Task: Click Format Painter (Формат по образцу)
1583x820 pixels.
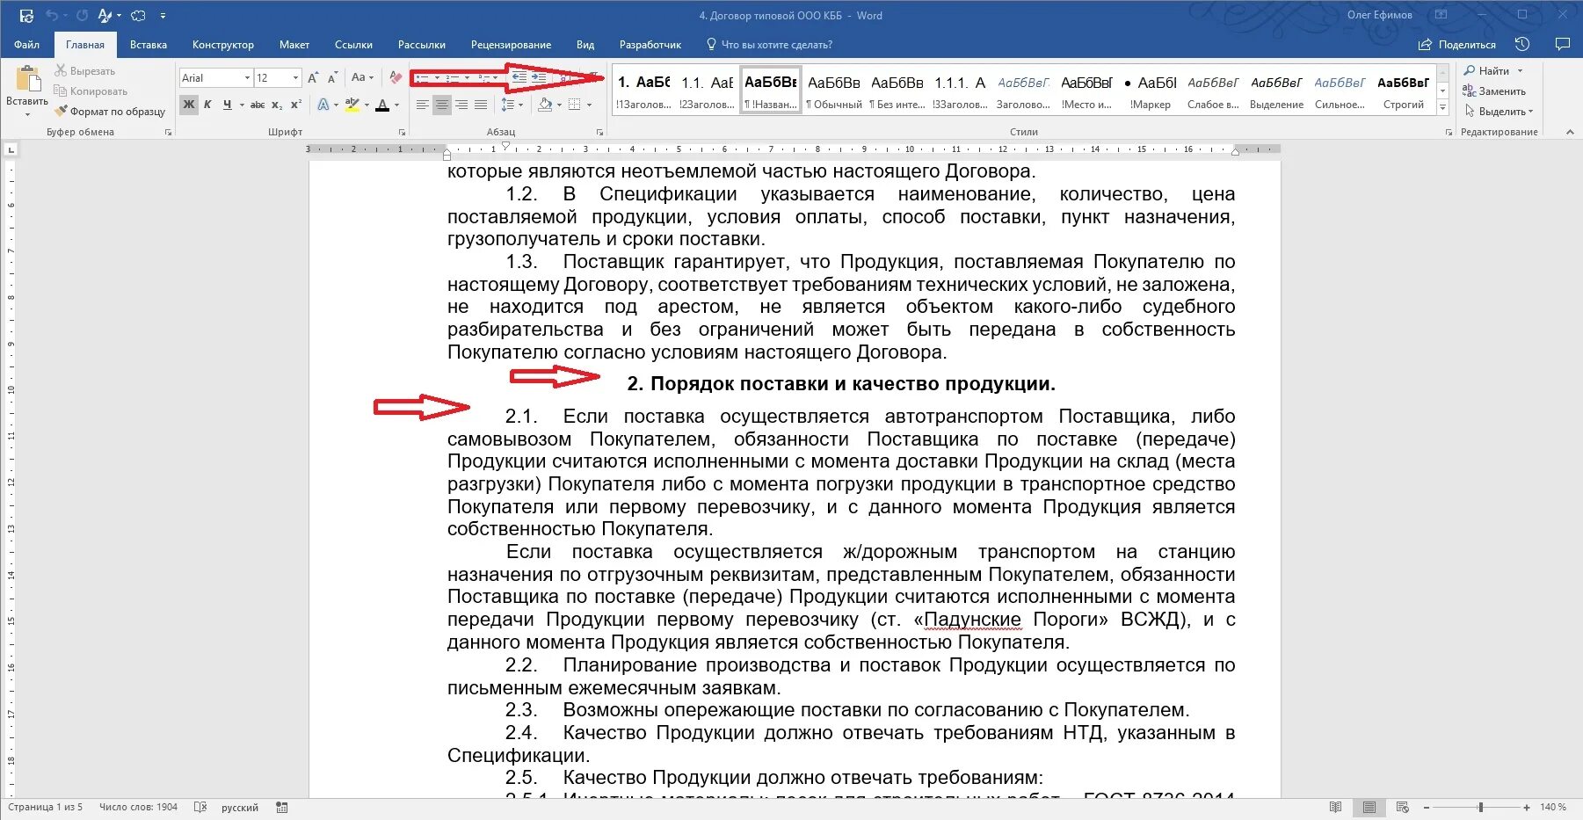Action: point(110,112)
